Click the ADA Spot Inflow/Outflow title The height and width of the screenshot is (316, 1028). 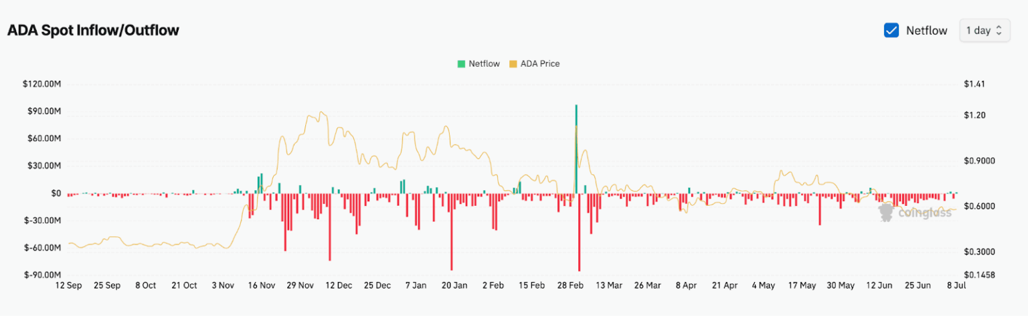93,30
